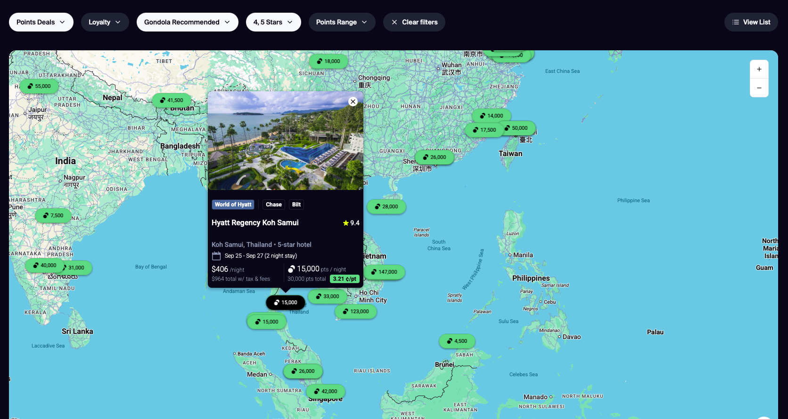
Task: Click the Taiwan map label
Action: click(x=510, y=154)
